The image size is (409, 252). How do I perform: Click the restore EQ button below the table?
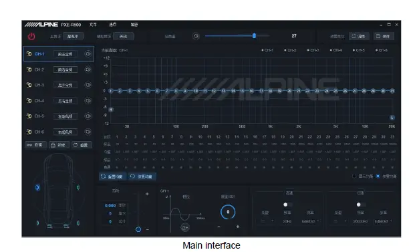point(142,176)
